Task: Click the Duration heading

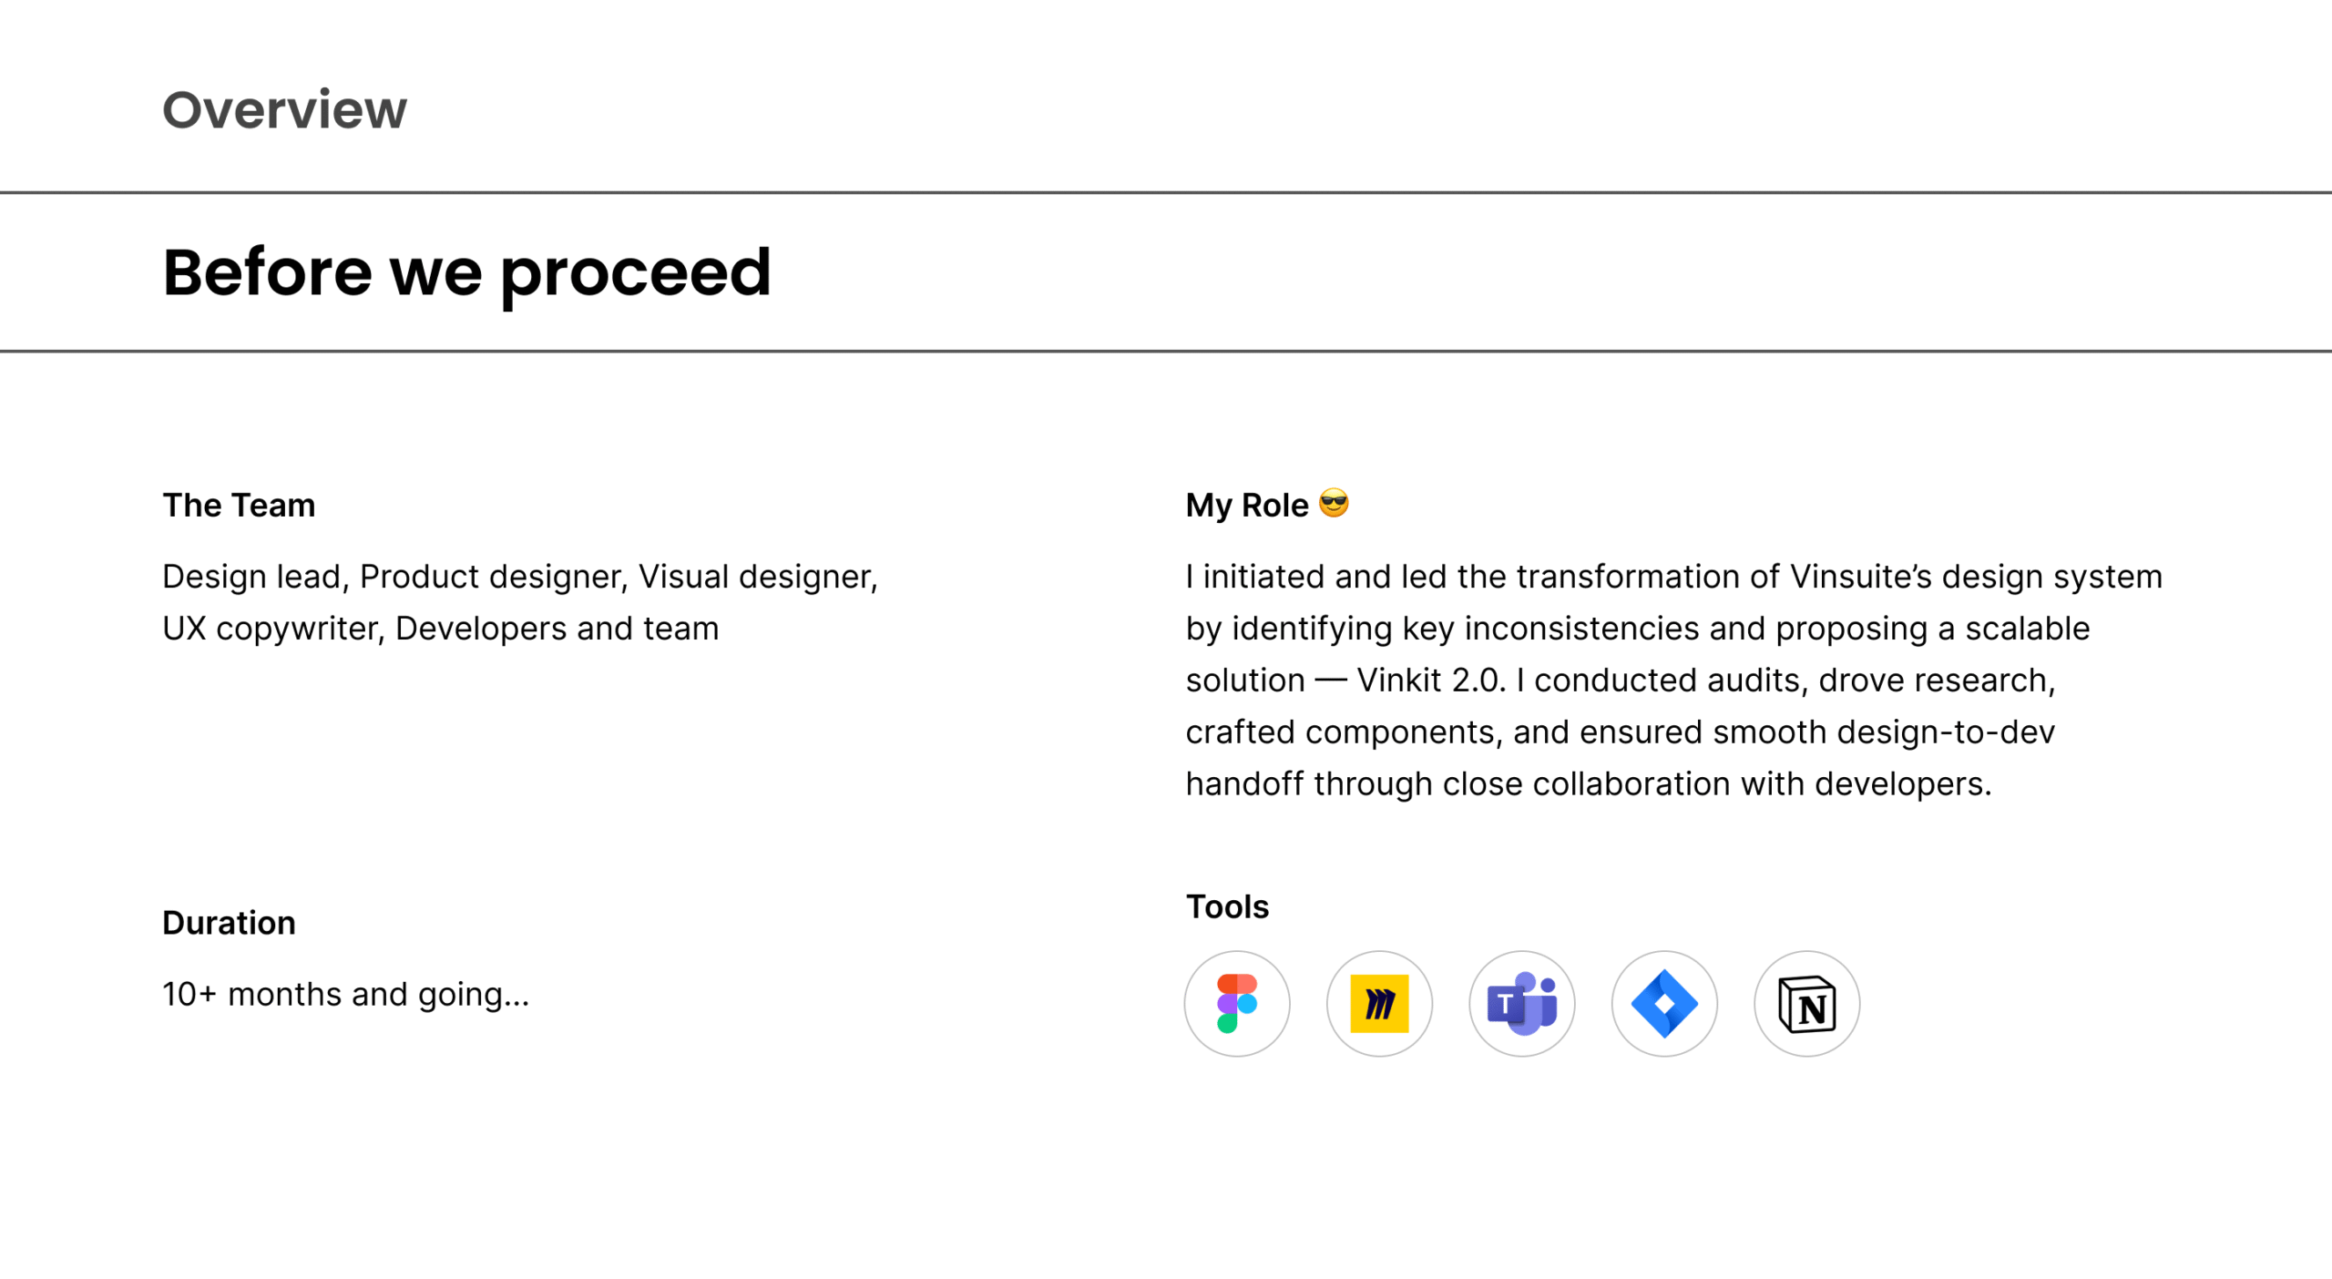Action: click(229, 923)
